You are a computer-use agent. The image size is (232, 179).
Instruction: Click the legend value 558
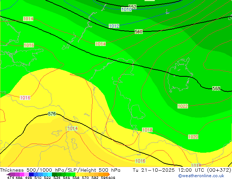click(x=76, y=178)
